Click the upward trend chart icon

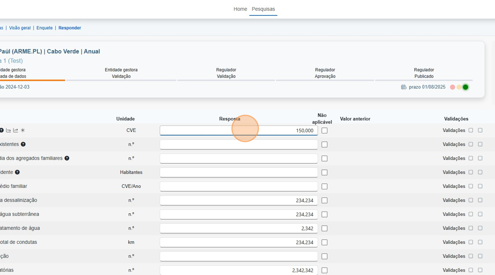point(15,130)
